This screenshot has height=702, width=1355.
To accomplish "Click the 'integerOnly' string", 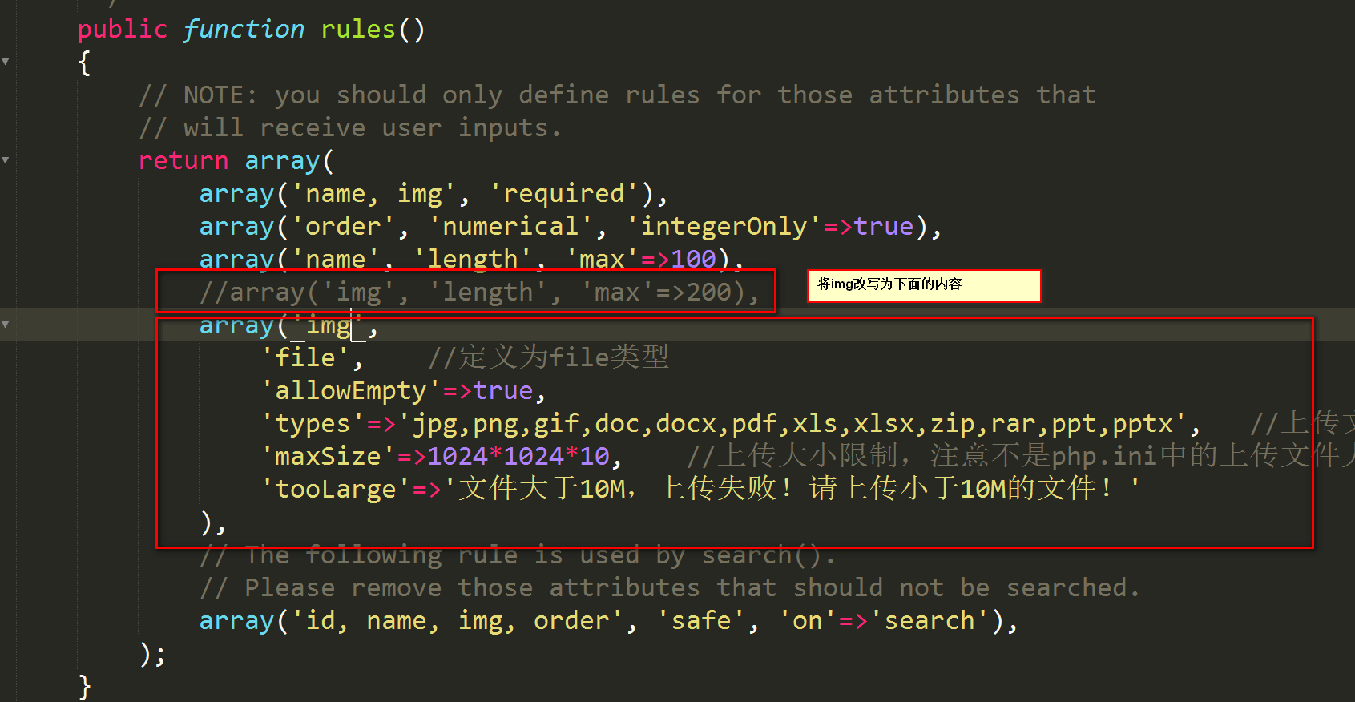I will coord(724,227).
